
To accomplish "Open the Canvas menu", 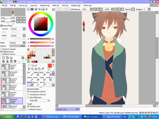I will (23, 5).
